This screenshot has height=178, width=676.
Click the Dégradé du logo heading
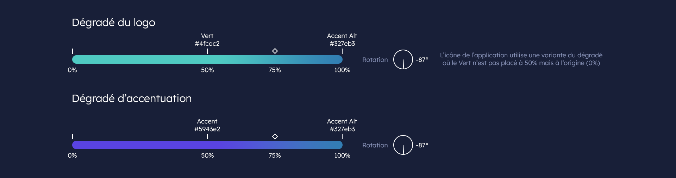tap(113, 23)
